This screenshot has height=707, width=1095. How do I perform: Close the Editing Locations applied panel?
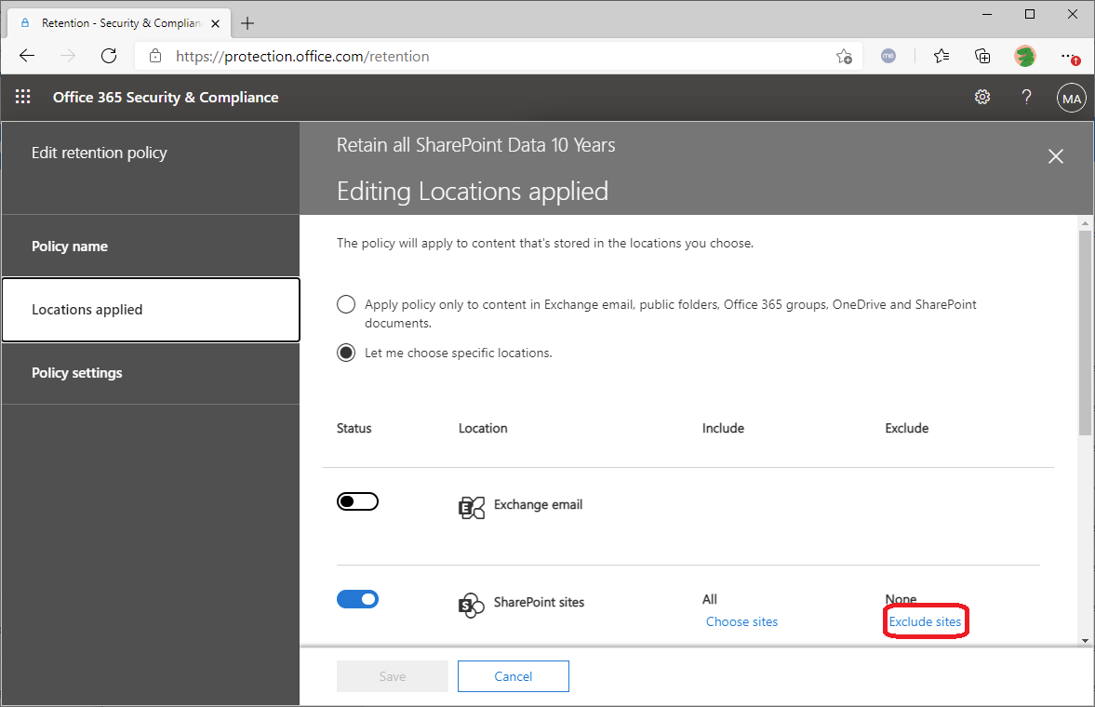(x=1055, y=156)
